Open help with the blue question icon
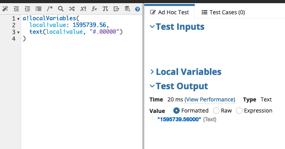This screenshot has height=149, width=285. (x=138, y=9)
